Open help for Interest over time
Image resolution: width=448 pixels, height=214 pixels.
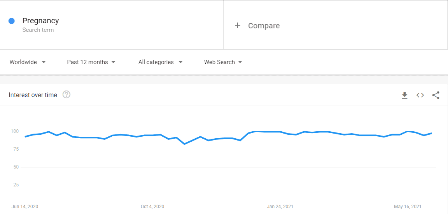(x=66, y=94)
